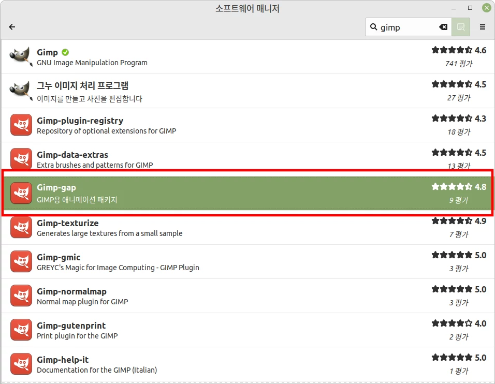Click '이미지를 만들고 사진을 편집합니다' description

tap(90, 99)
